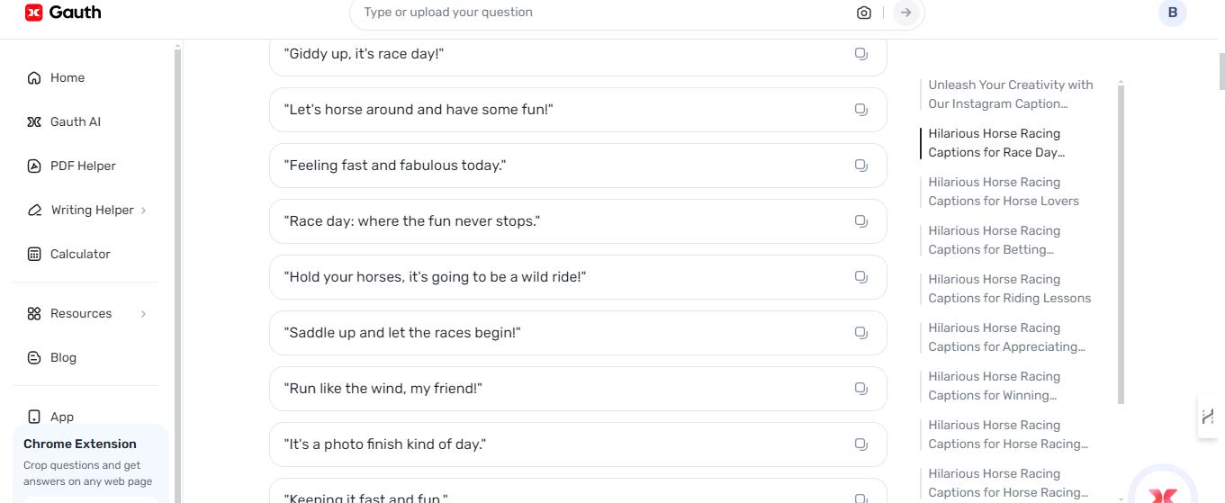Click the Gauth logo icon
The height and width of the screenshot is (503, 1225).
click(34, 13)
